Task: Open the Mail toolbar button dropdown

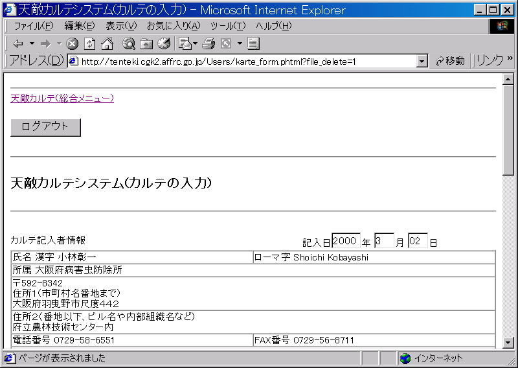Action: click(195, 43)
